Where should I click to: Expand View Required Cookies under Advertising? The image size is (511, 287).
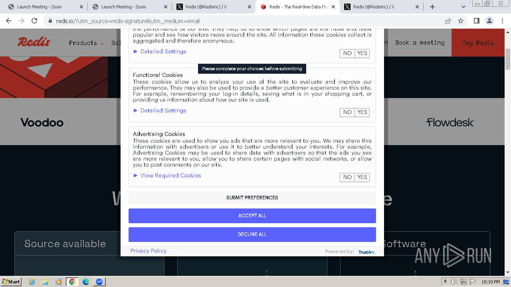167,175
